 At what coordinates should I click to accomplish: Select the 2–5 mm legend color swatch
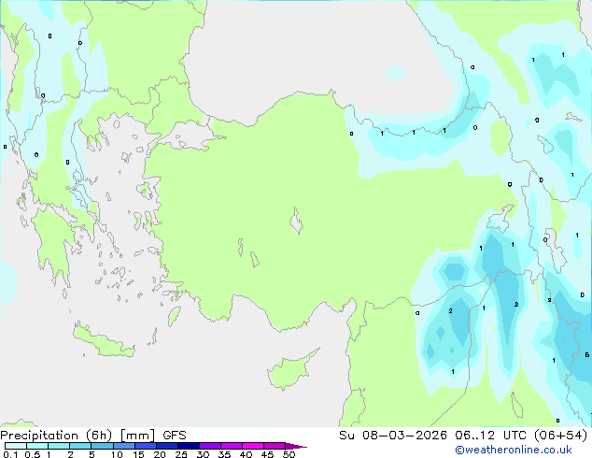(x=80, y=446)
